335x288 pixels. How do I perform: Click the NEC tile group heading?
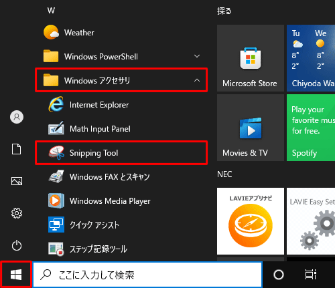[224, 174]
